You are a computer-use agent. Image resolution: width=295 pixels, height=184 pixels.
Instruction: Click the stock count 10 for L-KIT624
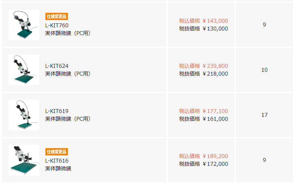[x=264, y=70]
